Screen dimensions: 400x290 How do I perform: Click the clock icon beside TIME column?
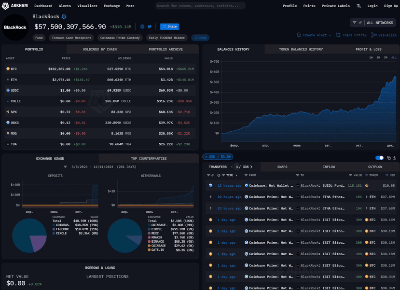pyautogui.click(x=219, y=175)
